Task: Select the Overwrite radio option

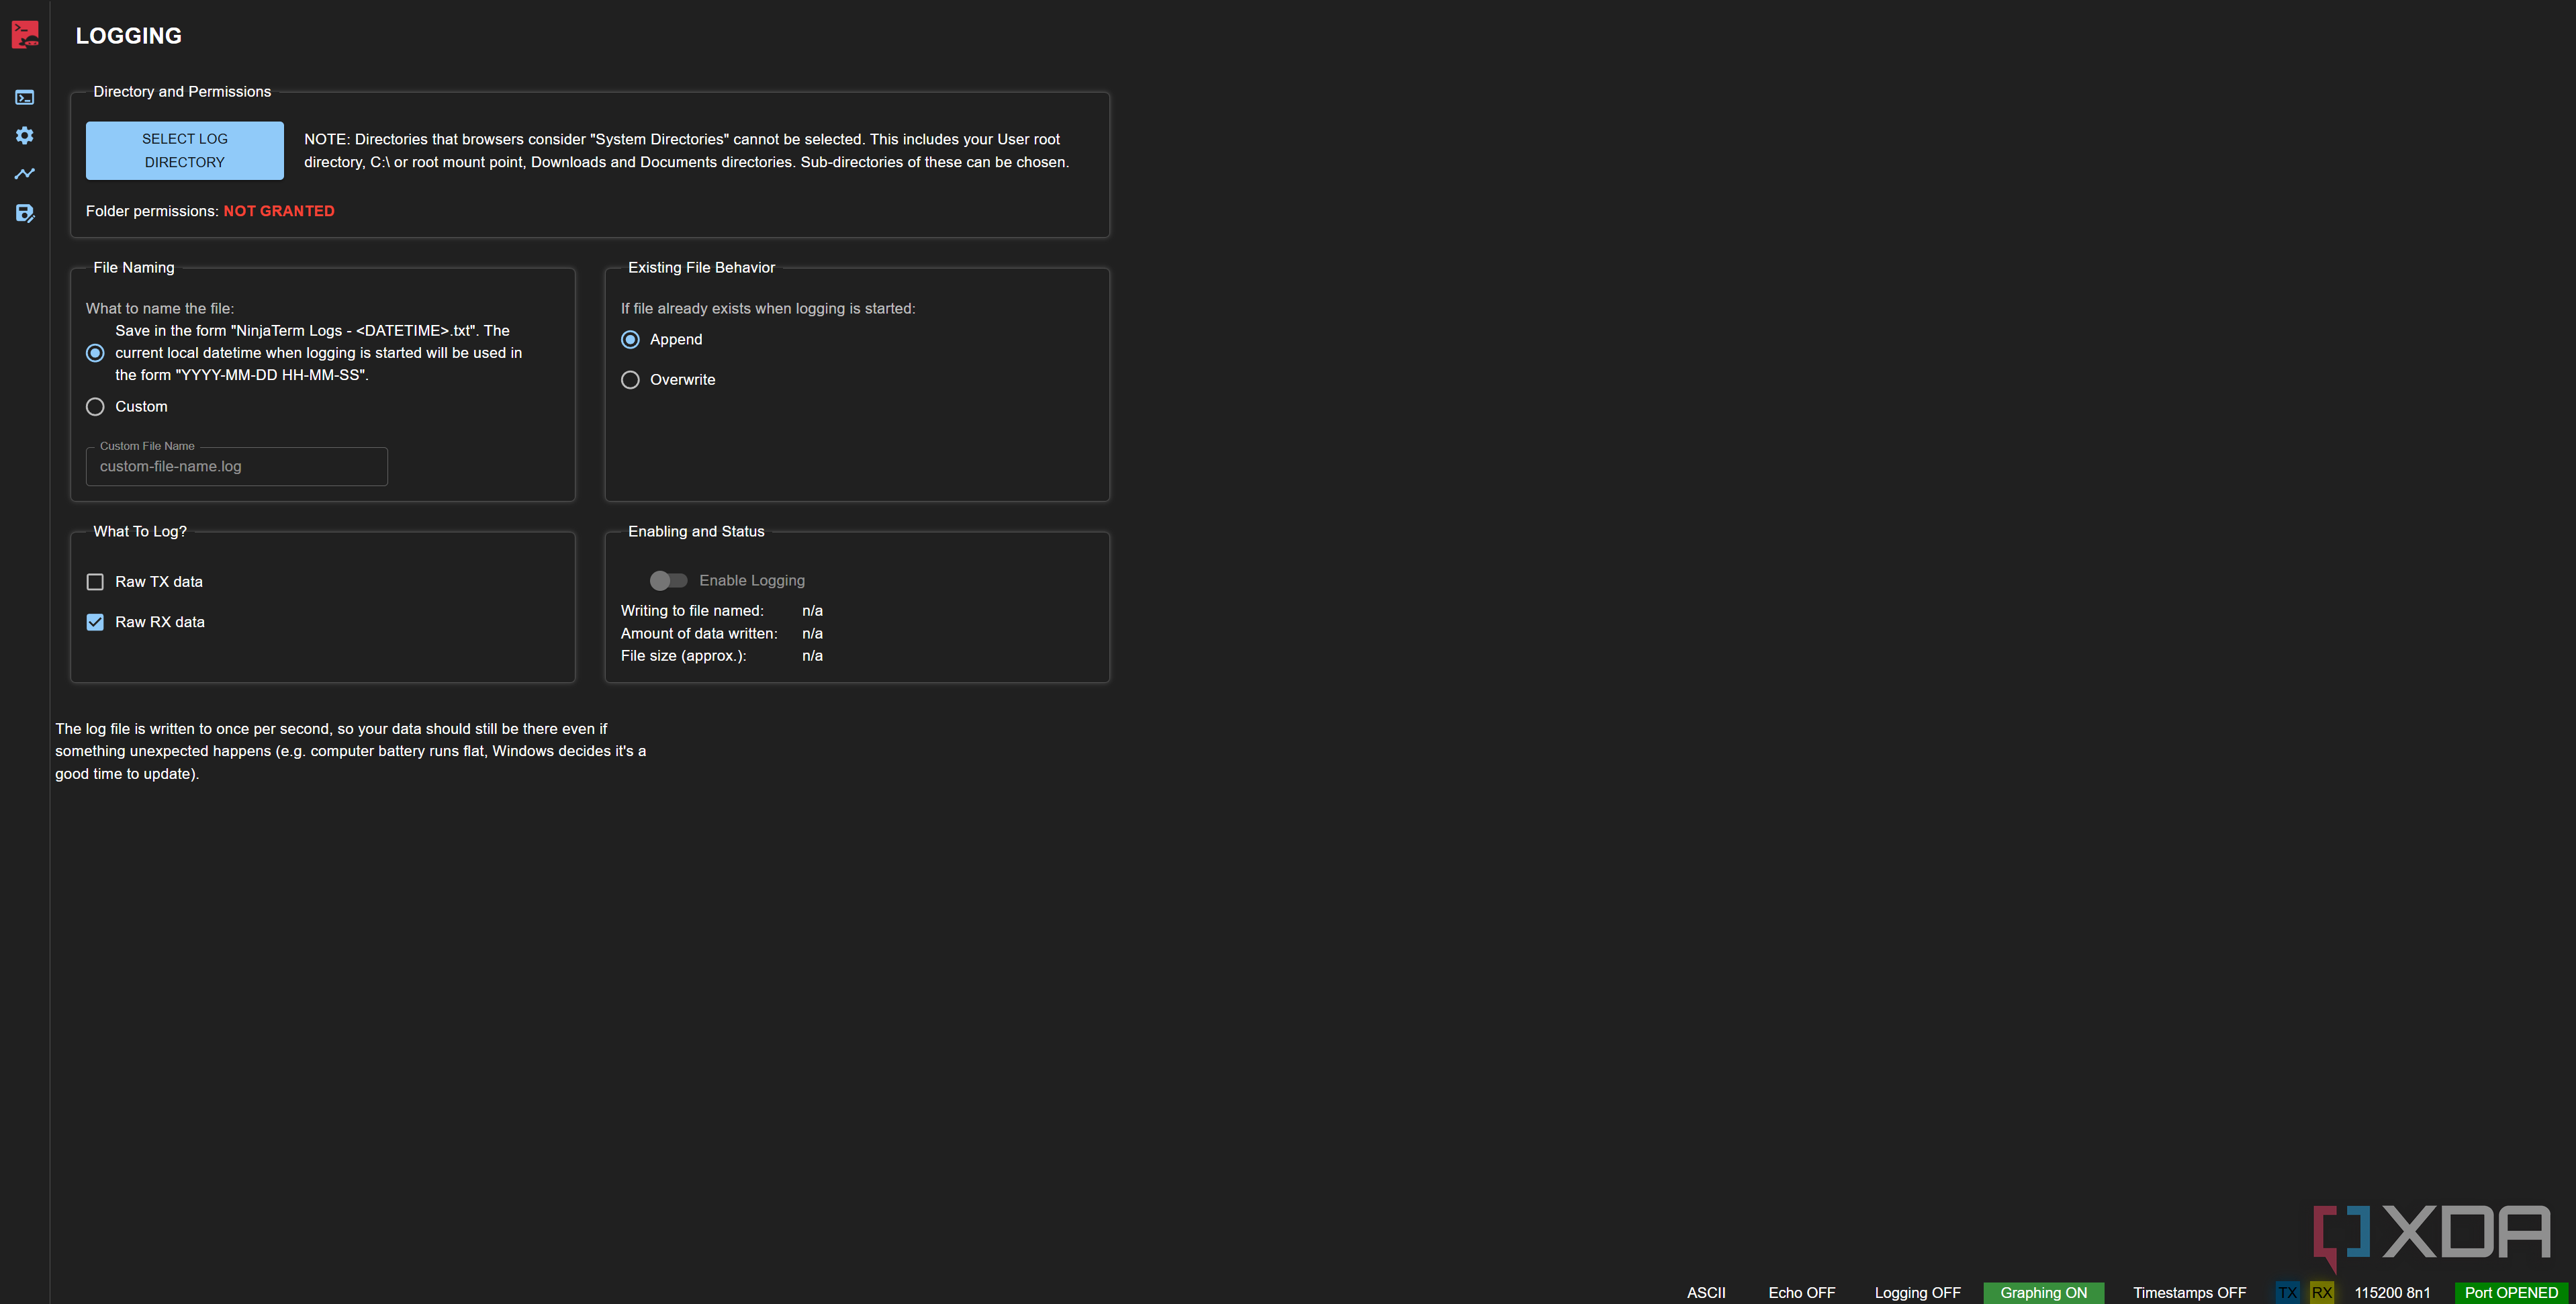Action: click(x=630, y=379)
